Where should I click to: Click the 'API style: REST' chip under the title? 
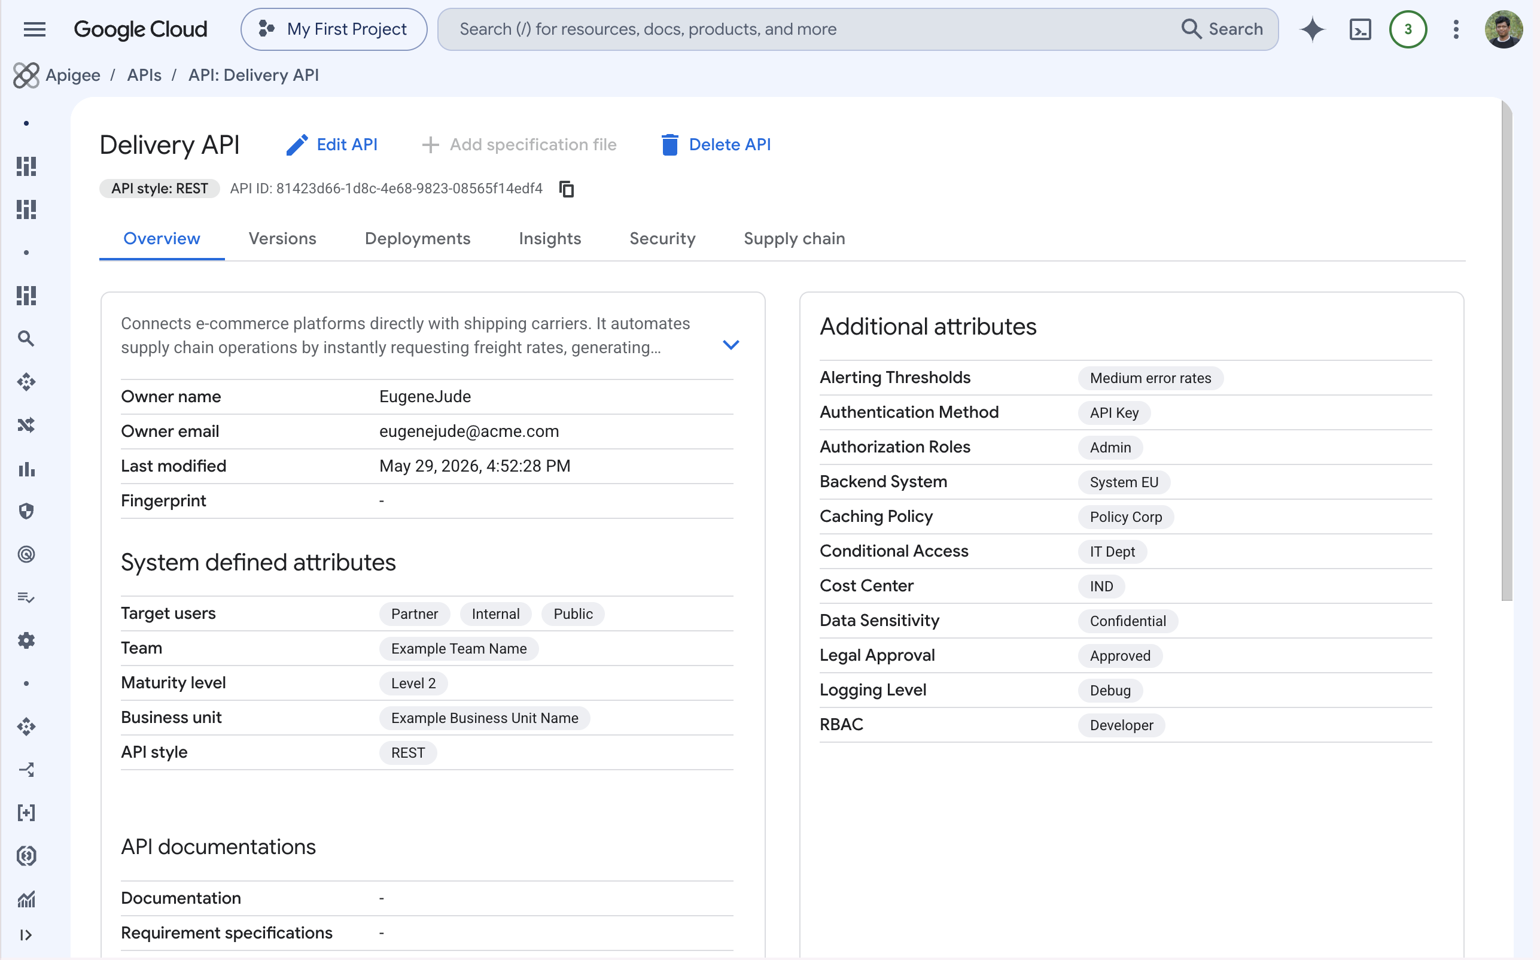(160, 189)
